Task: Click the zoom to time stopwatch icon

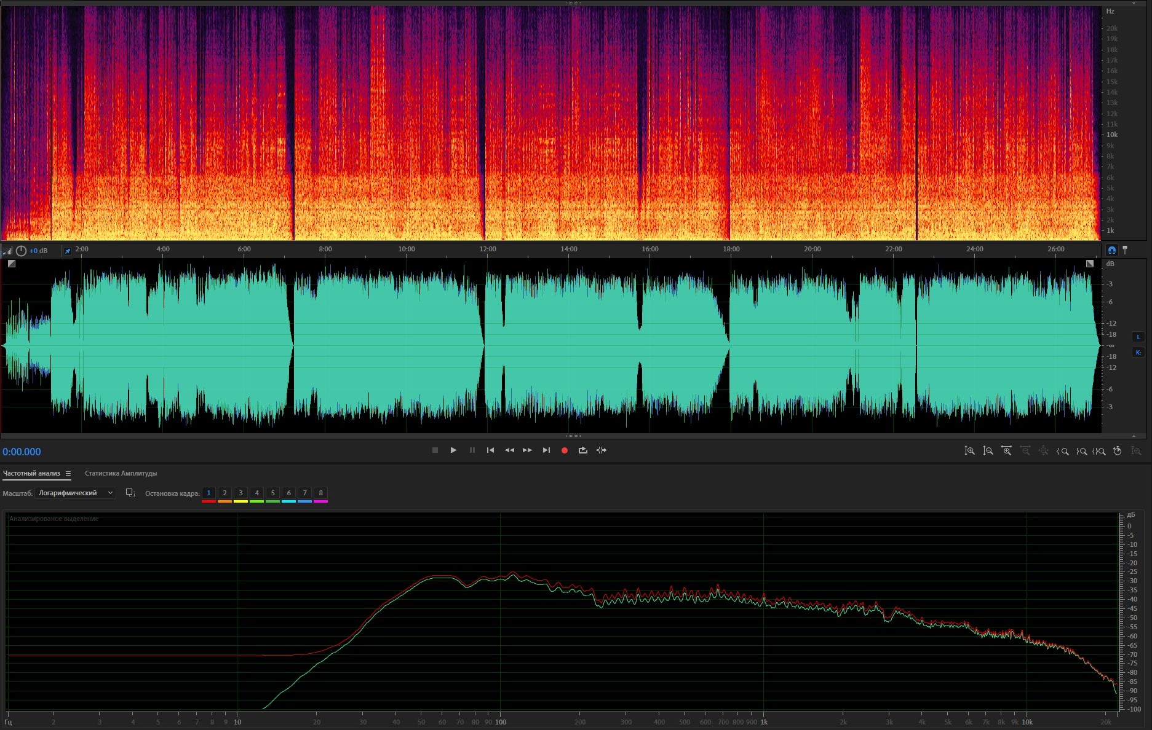Action: pyautogui.click(x=1118, y=451)
